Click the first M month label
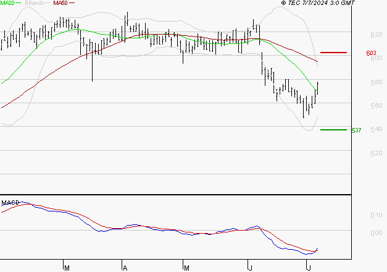This screenshot has width=387, height=272. click(x=67, y=268)
